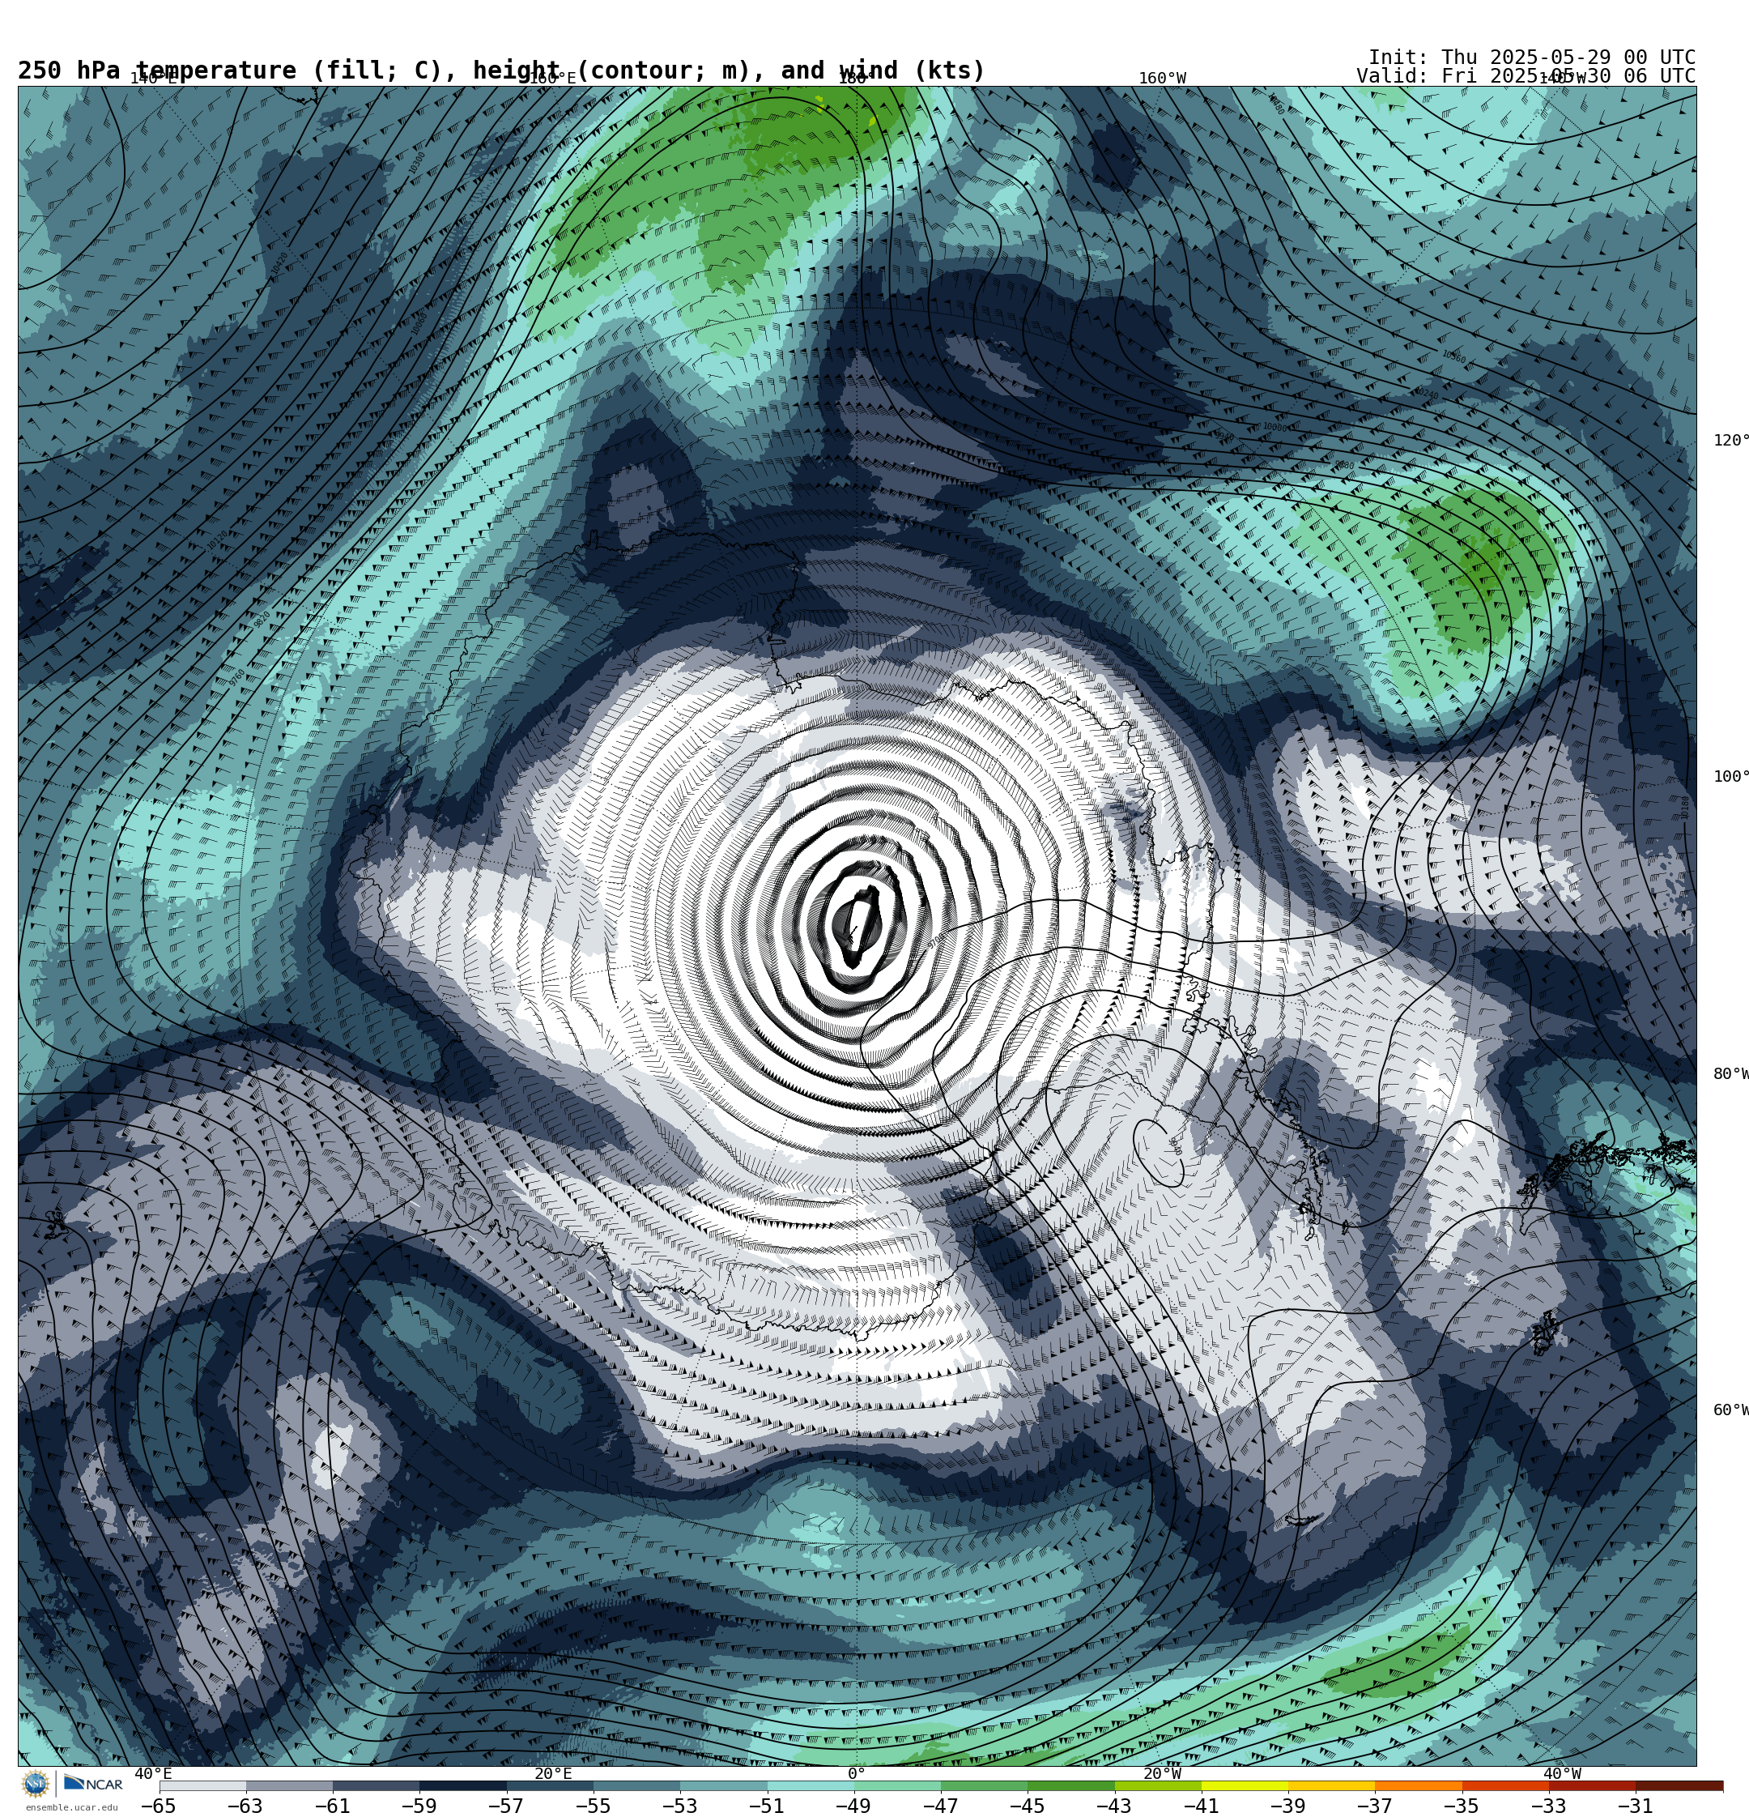Select the brown swatch right of -31

[1679, 1785]
